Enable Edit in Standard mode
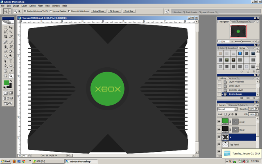The image size is (262, 164). coord(6,93)
